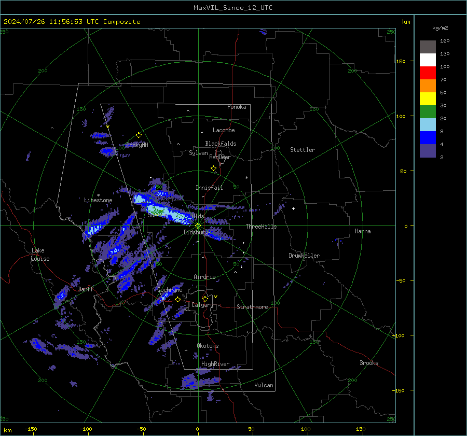Click the HighRiver city label

(x=215, y=364)
